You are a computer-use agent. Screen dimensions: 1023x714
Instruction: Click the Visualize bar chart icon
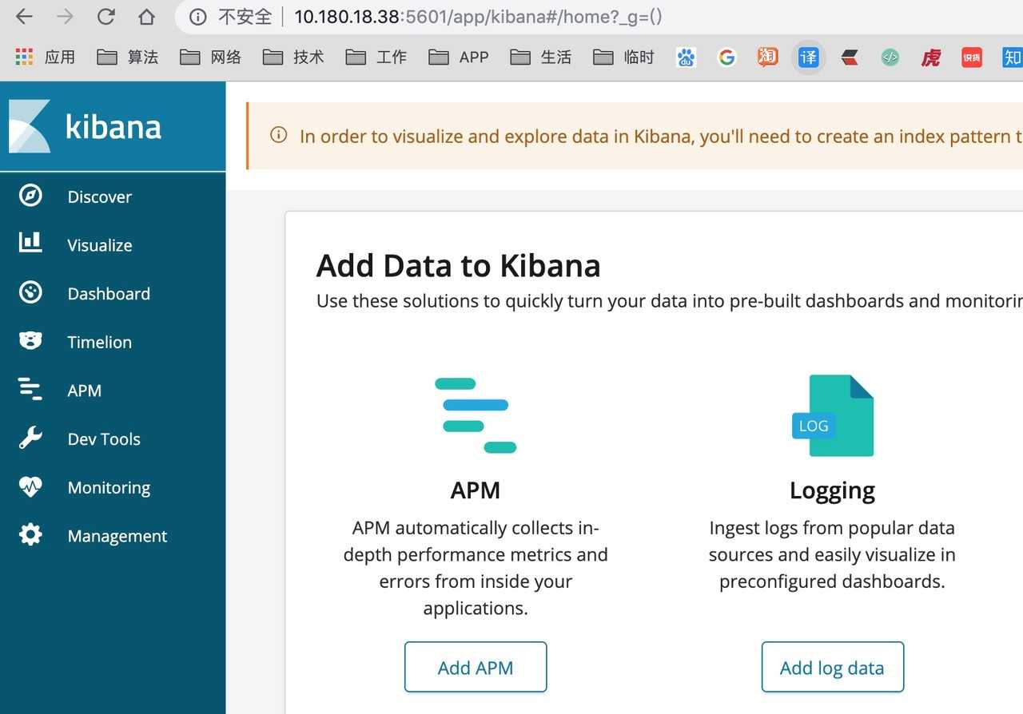[30, 243]
